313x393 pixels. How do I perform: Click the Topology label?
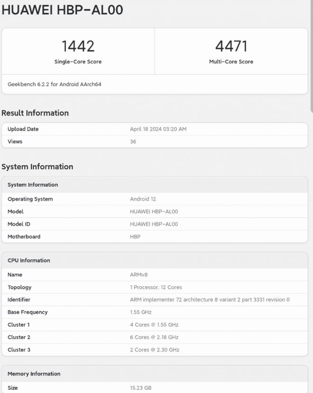19,287
